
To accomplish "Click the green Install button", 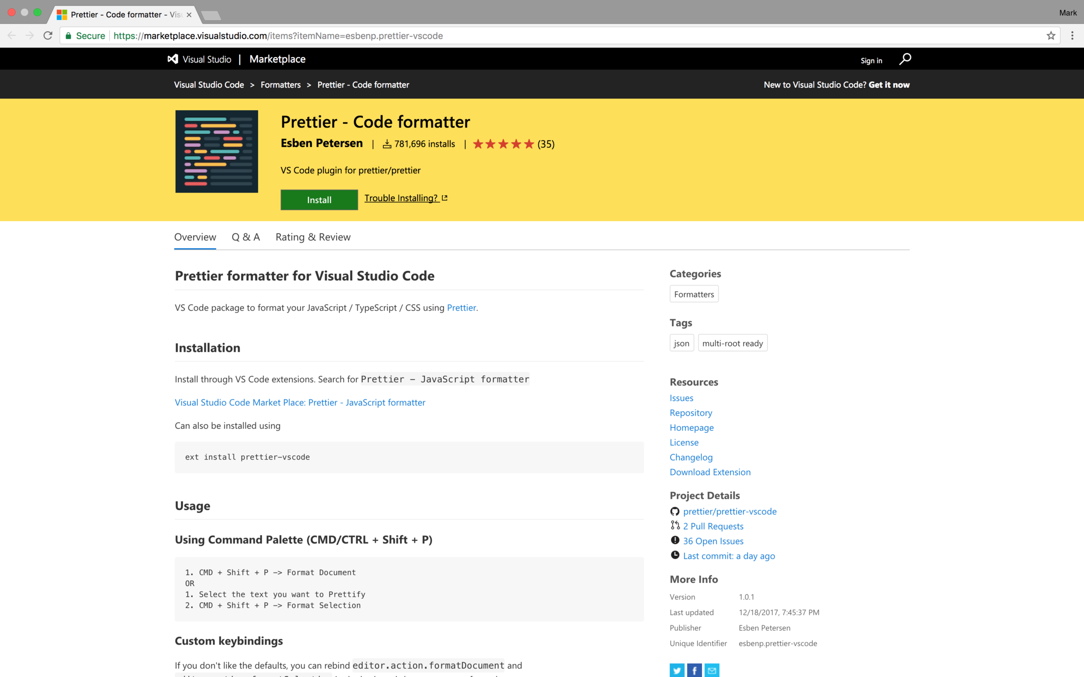I will click(x=319, y=200).
